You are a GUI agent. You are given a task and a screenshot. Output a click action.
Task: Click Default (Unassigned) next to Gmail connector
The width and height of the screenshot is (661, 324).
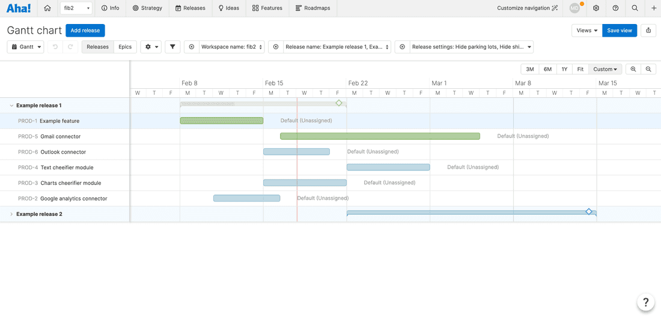(x=523, y=136)
